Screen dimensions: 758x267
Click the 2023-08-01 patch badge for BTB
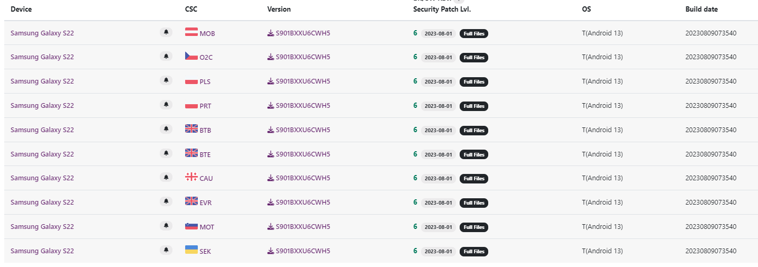[438, 130]
